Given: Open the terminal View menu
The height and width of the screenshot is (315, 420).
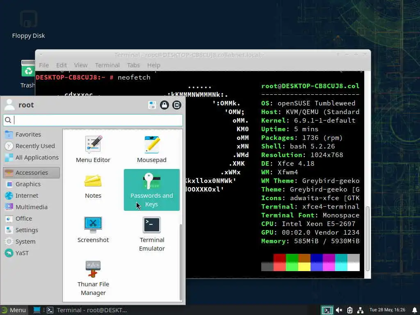Looking at the screenshot, I should pos(81,65).
